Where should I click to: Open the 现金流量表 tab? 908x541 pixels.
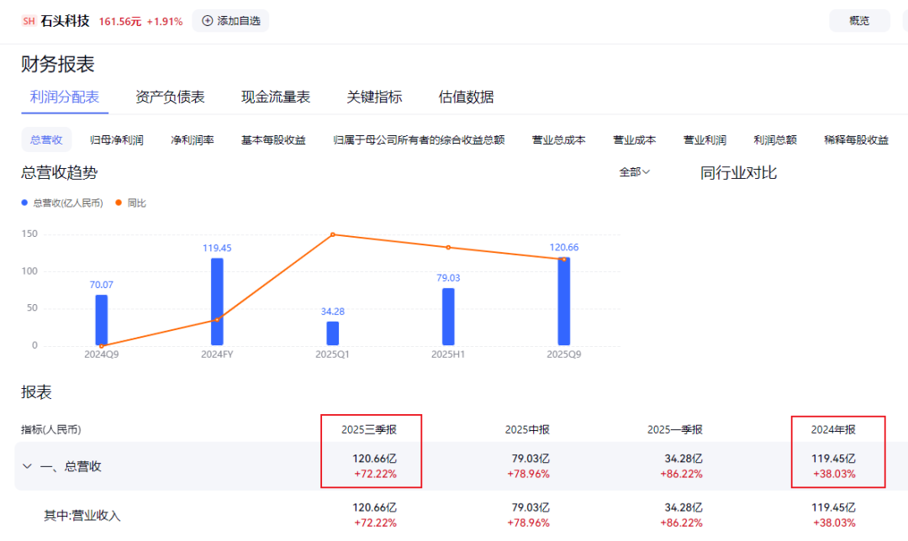277,97
